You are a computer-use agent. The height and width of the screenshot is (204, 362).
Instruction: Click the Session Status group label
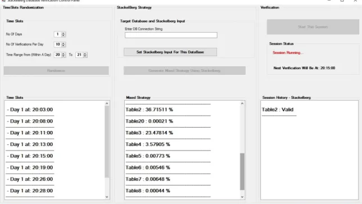(x=281, y=44)
